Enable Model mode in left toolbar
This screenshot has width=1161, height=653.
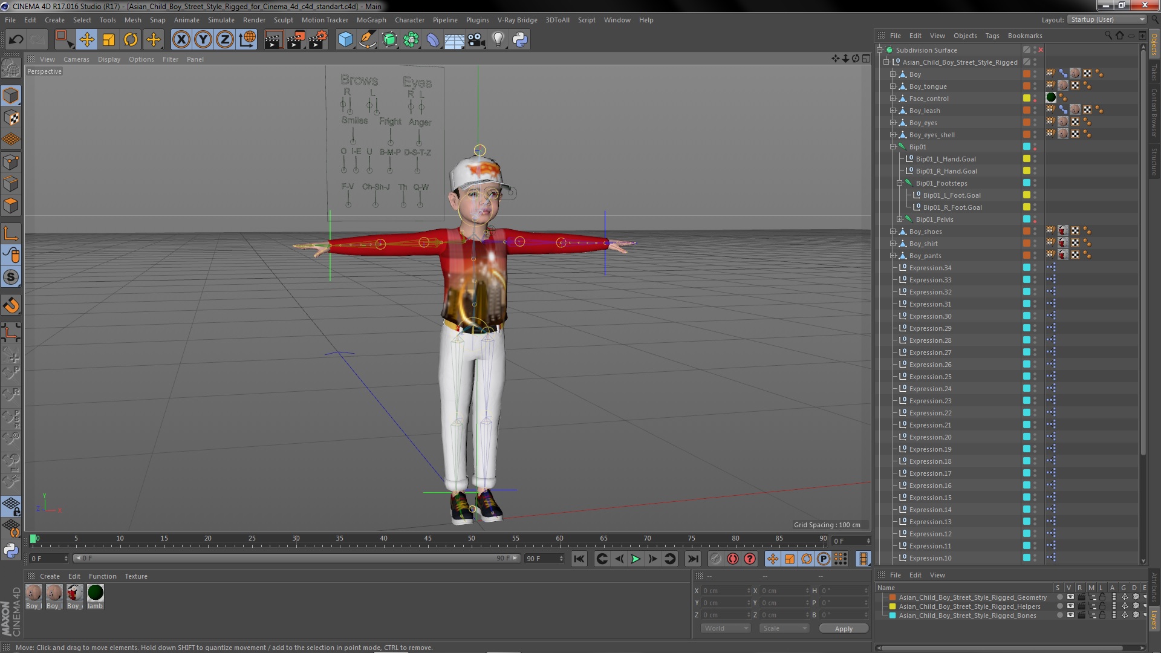pyautogui.click(x=11, y=96)
